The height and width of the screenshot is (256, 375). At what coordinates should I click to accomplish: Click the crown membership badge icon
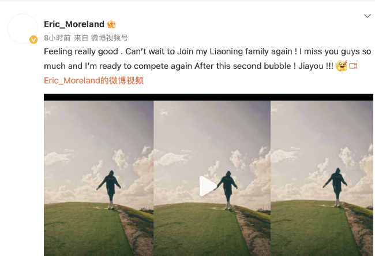coord(111,24)
